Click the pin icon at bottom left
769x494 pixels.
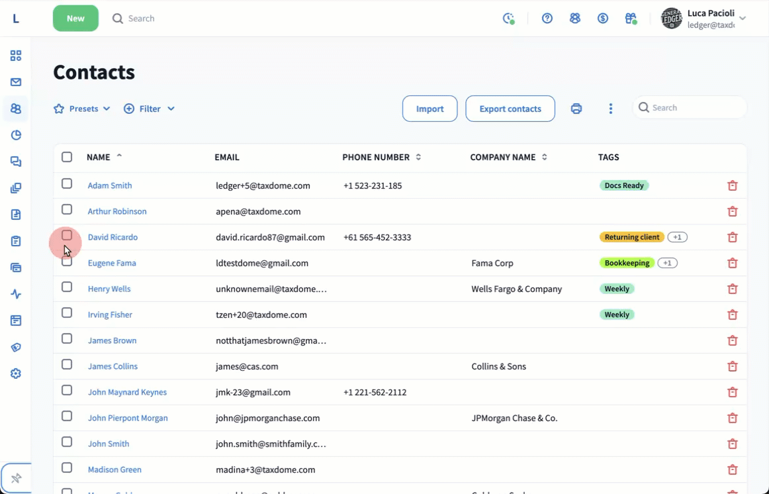point(16,478)
